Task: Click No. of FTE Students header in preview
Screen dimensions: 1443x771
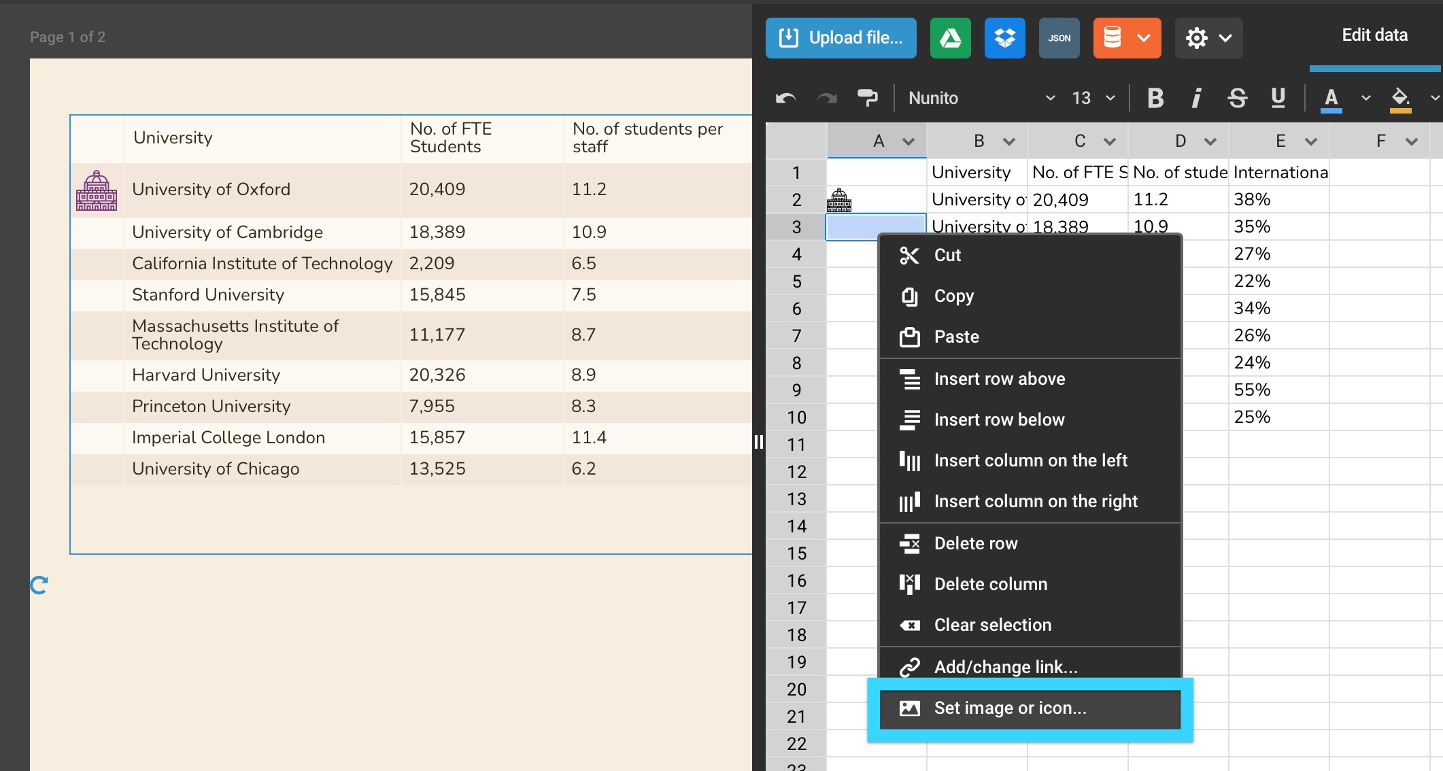Action: point(451,138)
